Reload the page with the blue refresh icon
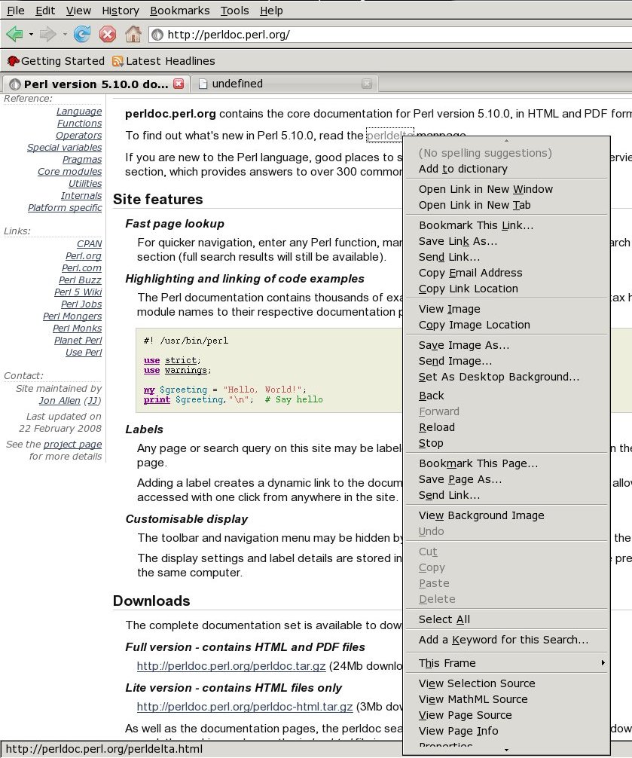Viewport: 632px width, 758px height. point(82,35)
